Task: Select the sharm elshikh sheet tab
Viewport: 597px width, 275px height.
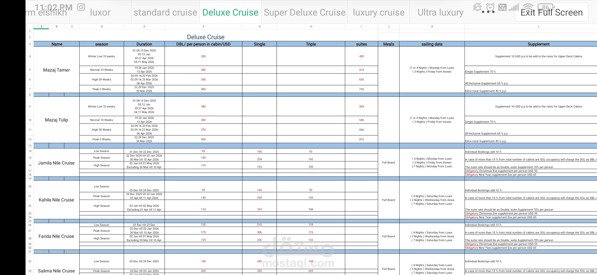Action: tap(47, 12)
